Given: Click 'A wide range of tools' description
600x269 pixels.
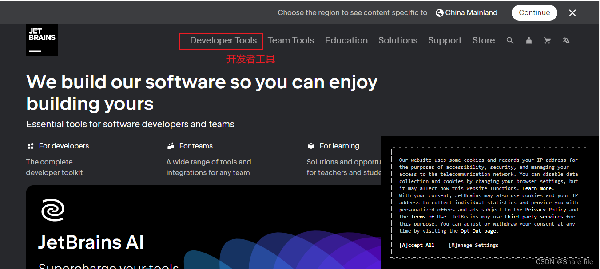Looking at the screenshot, I should (209, 167).
